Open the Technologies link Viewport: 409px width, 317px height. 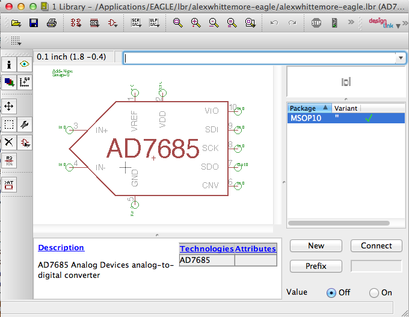(x=206, y=248)
